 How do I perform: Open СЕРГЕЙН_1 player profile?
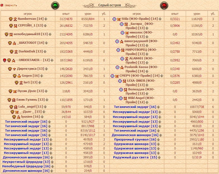pyautogui.click(x=30, y=26)
